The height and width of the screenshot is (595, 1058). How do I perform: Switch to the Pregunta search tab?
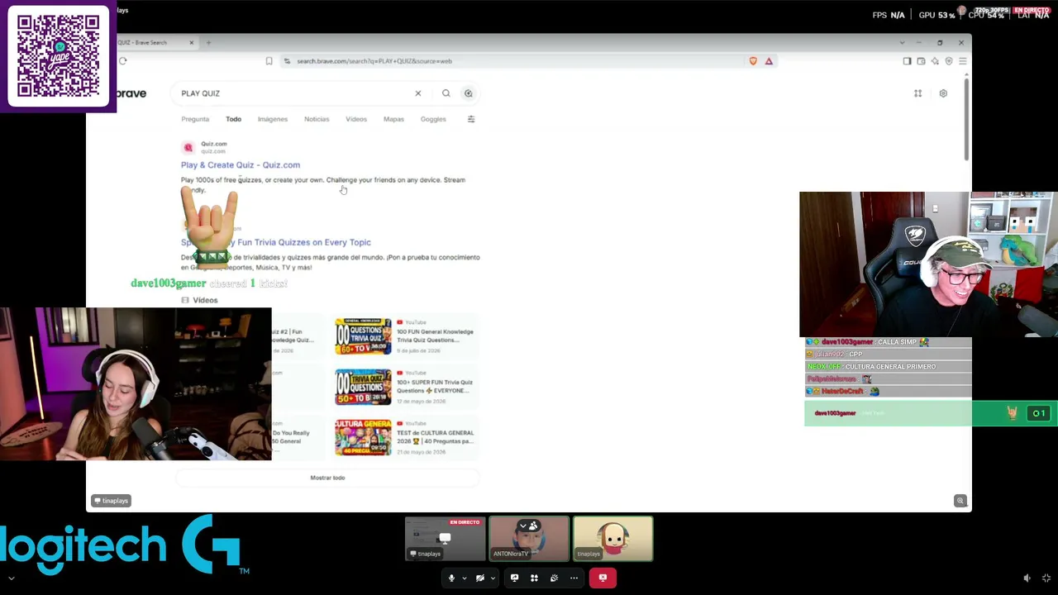pos(195,119)
